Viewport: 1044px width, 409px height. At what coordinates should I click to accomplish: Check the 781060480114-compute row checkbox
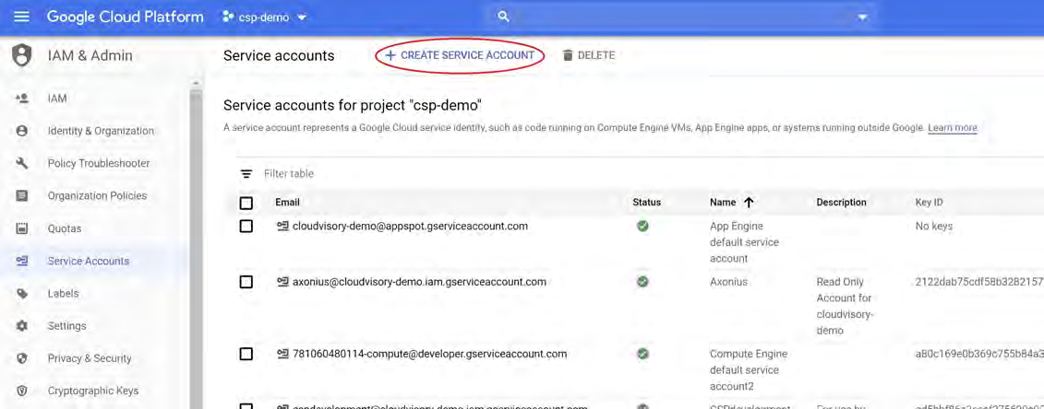click(246, 354)
